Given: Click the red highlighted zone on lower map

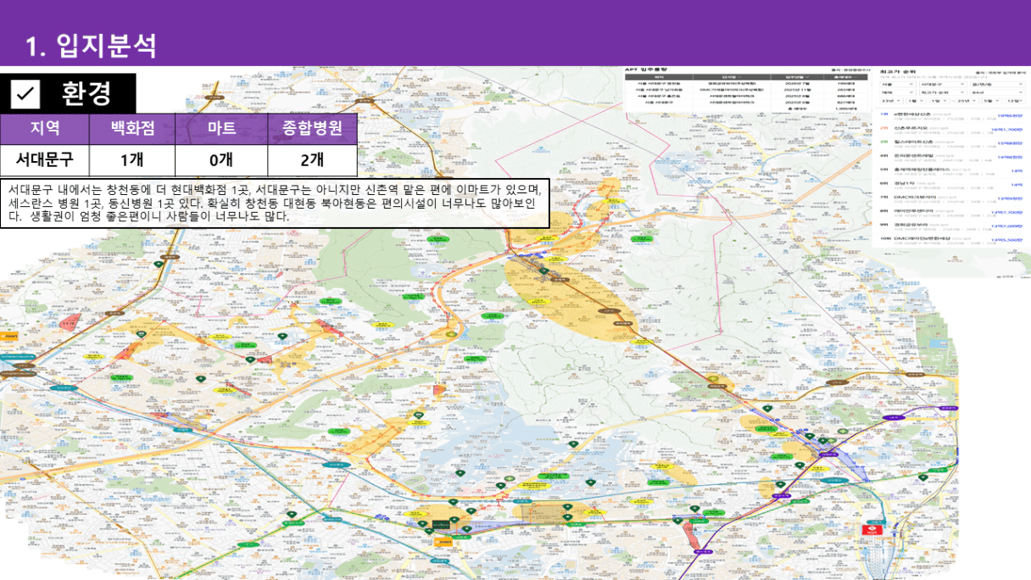Looking at the screenshot, I should click(x=694, y=534).
